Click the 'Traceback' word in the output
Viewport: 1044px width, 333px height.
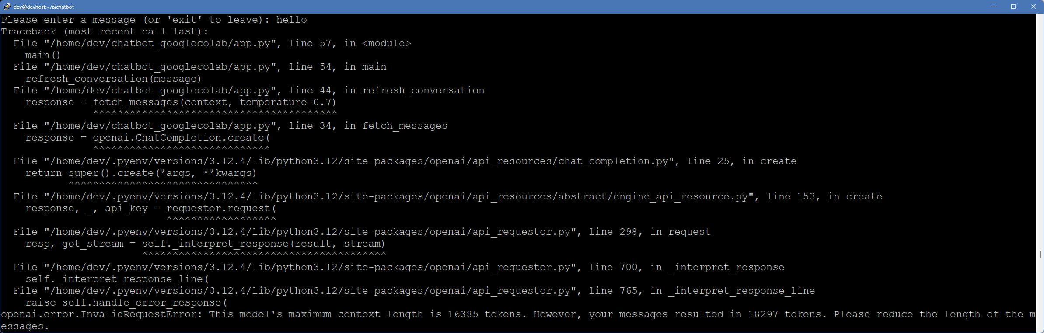pos(28,31)
